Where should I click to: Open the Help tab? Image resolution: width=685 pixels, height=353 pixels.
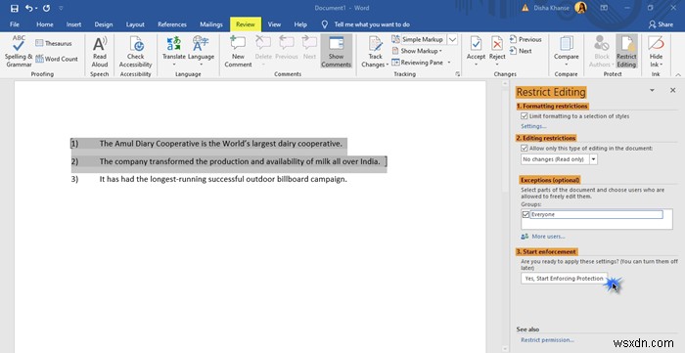(300, 24)
